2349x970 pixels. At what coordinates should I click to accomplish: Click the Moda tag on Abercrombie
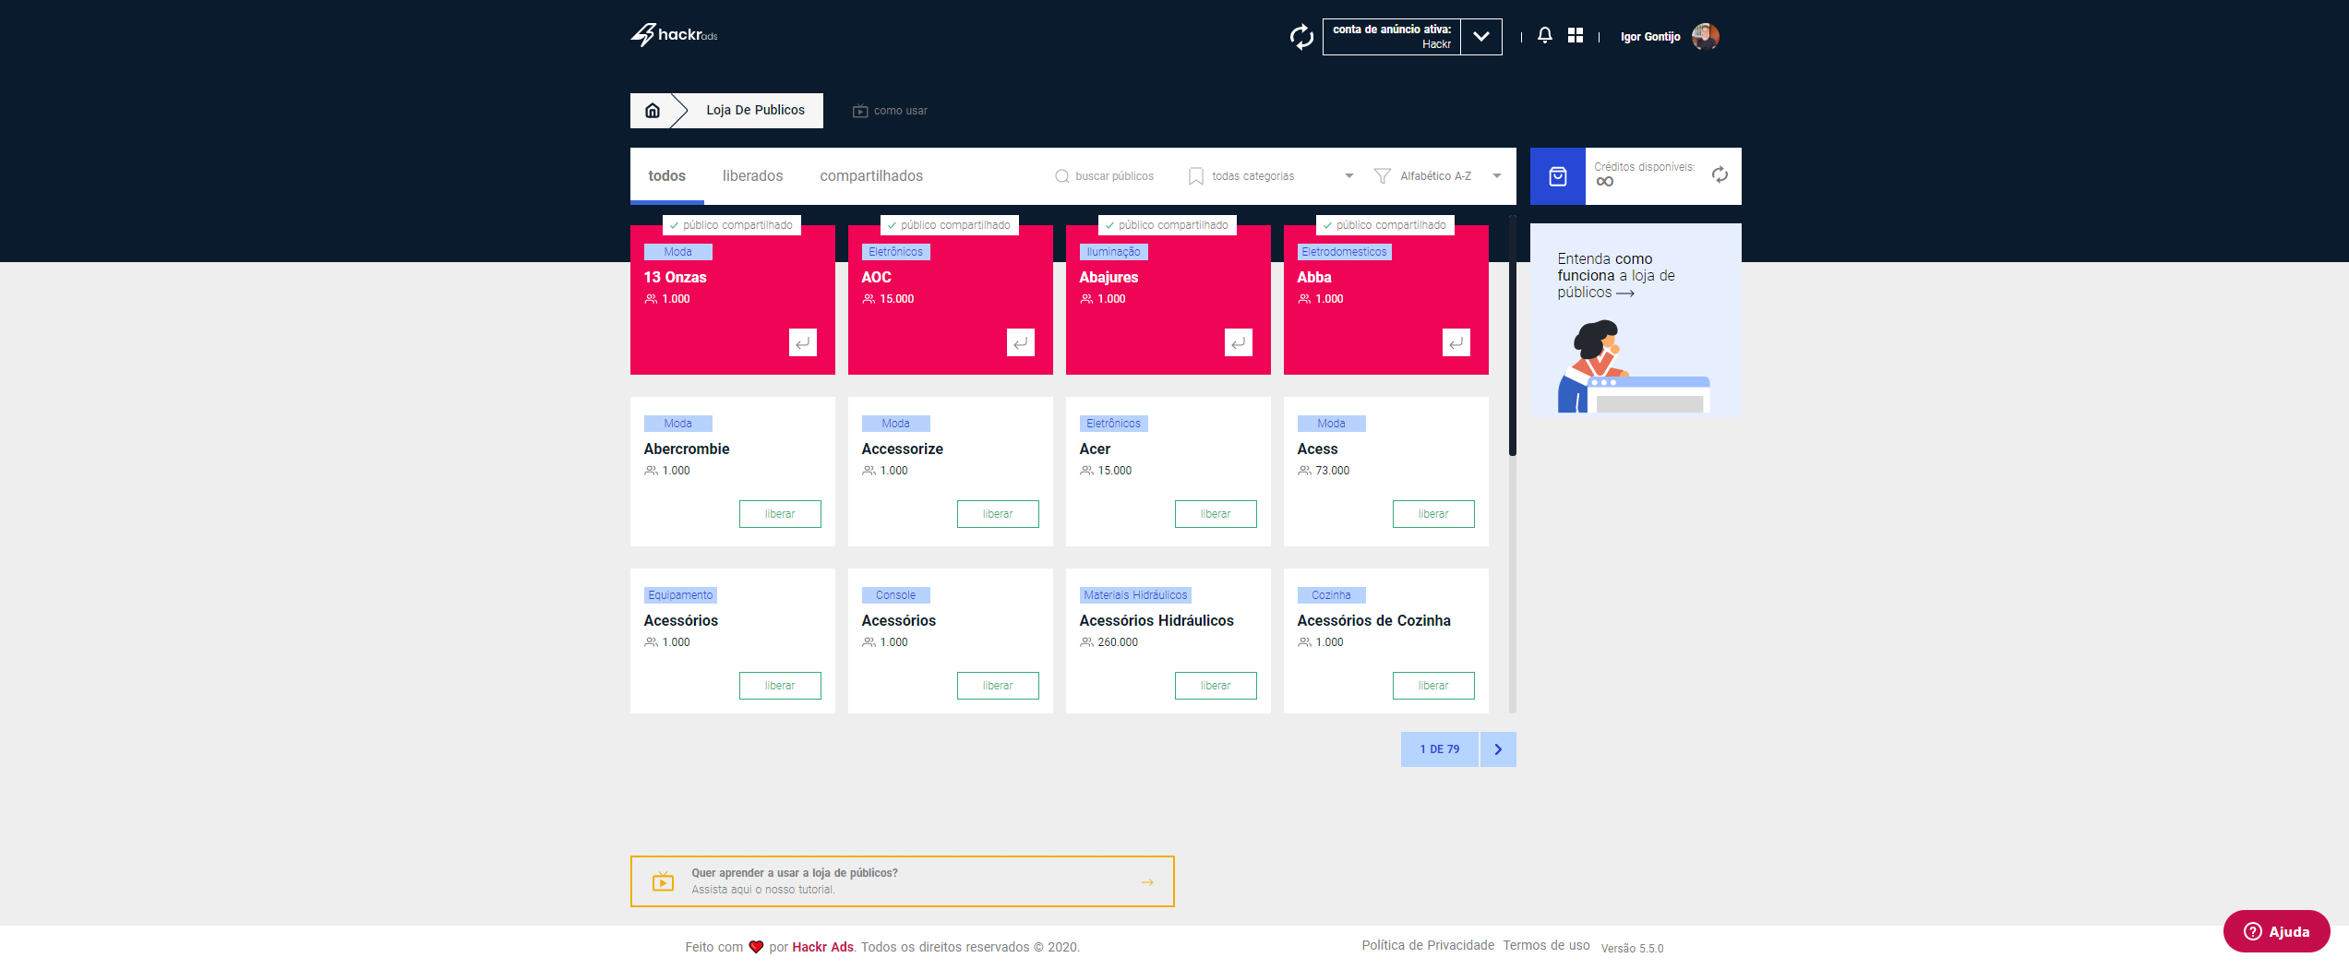[677, 424]
